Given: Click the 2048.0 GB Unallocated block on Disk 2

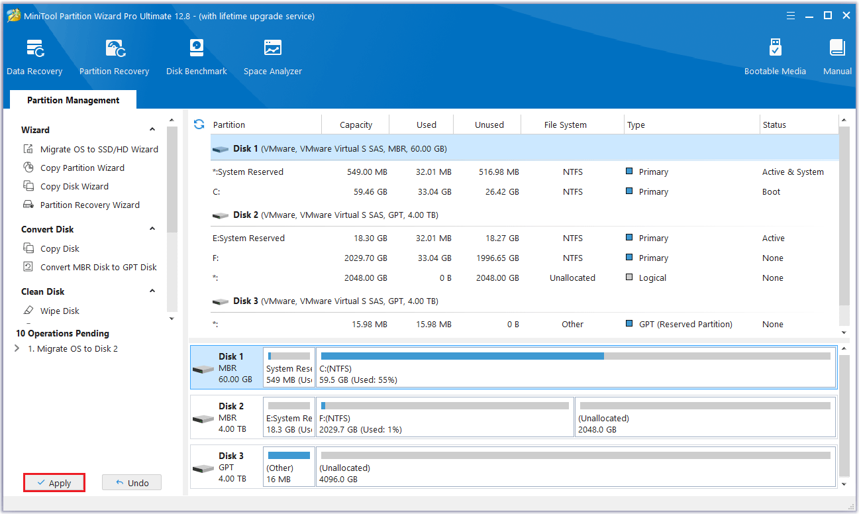Looking at the screenshot, I should coord(705,417).
